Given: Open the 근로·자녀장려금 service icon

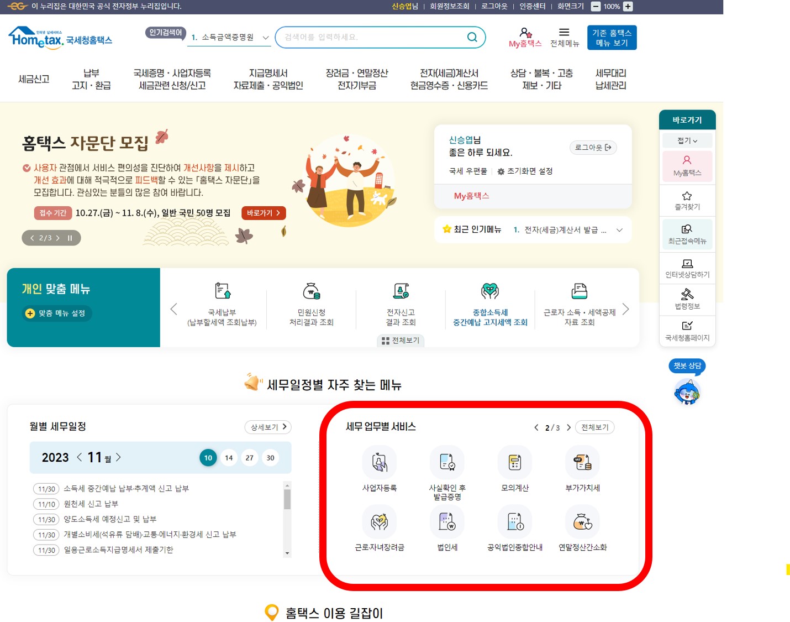Looking at the screenshot, I should point(380,521).
